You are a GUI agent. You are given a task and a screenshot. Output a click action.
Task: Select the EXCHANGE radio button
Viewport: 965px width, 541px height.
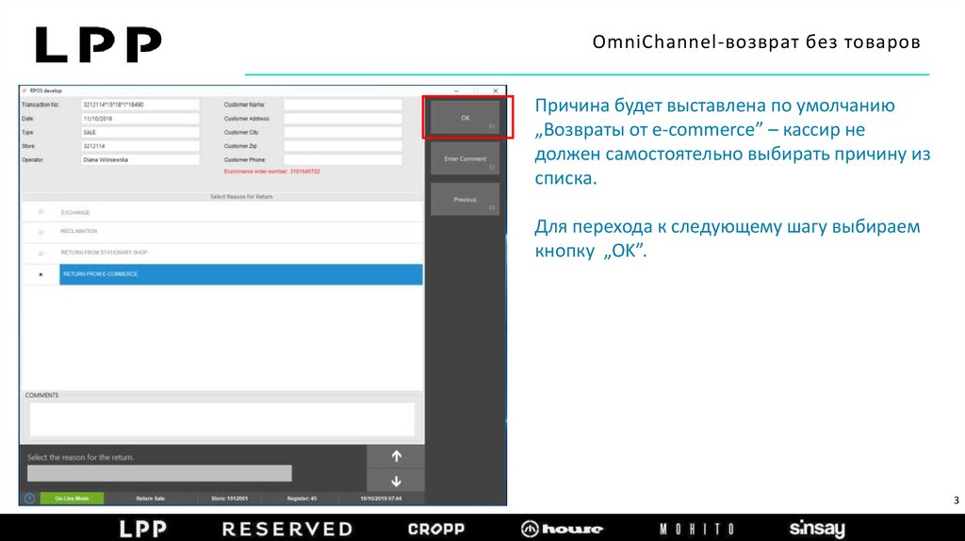(x=41, y=212)
